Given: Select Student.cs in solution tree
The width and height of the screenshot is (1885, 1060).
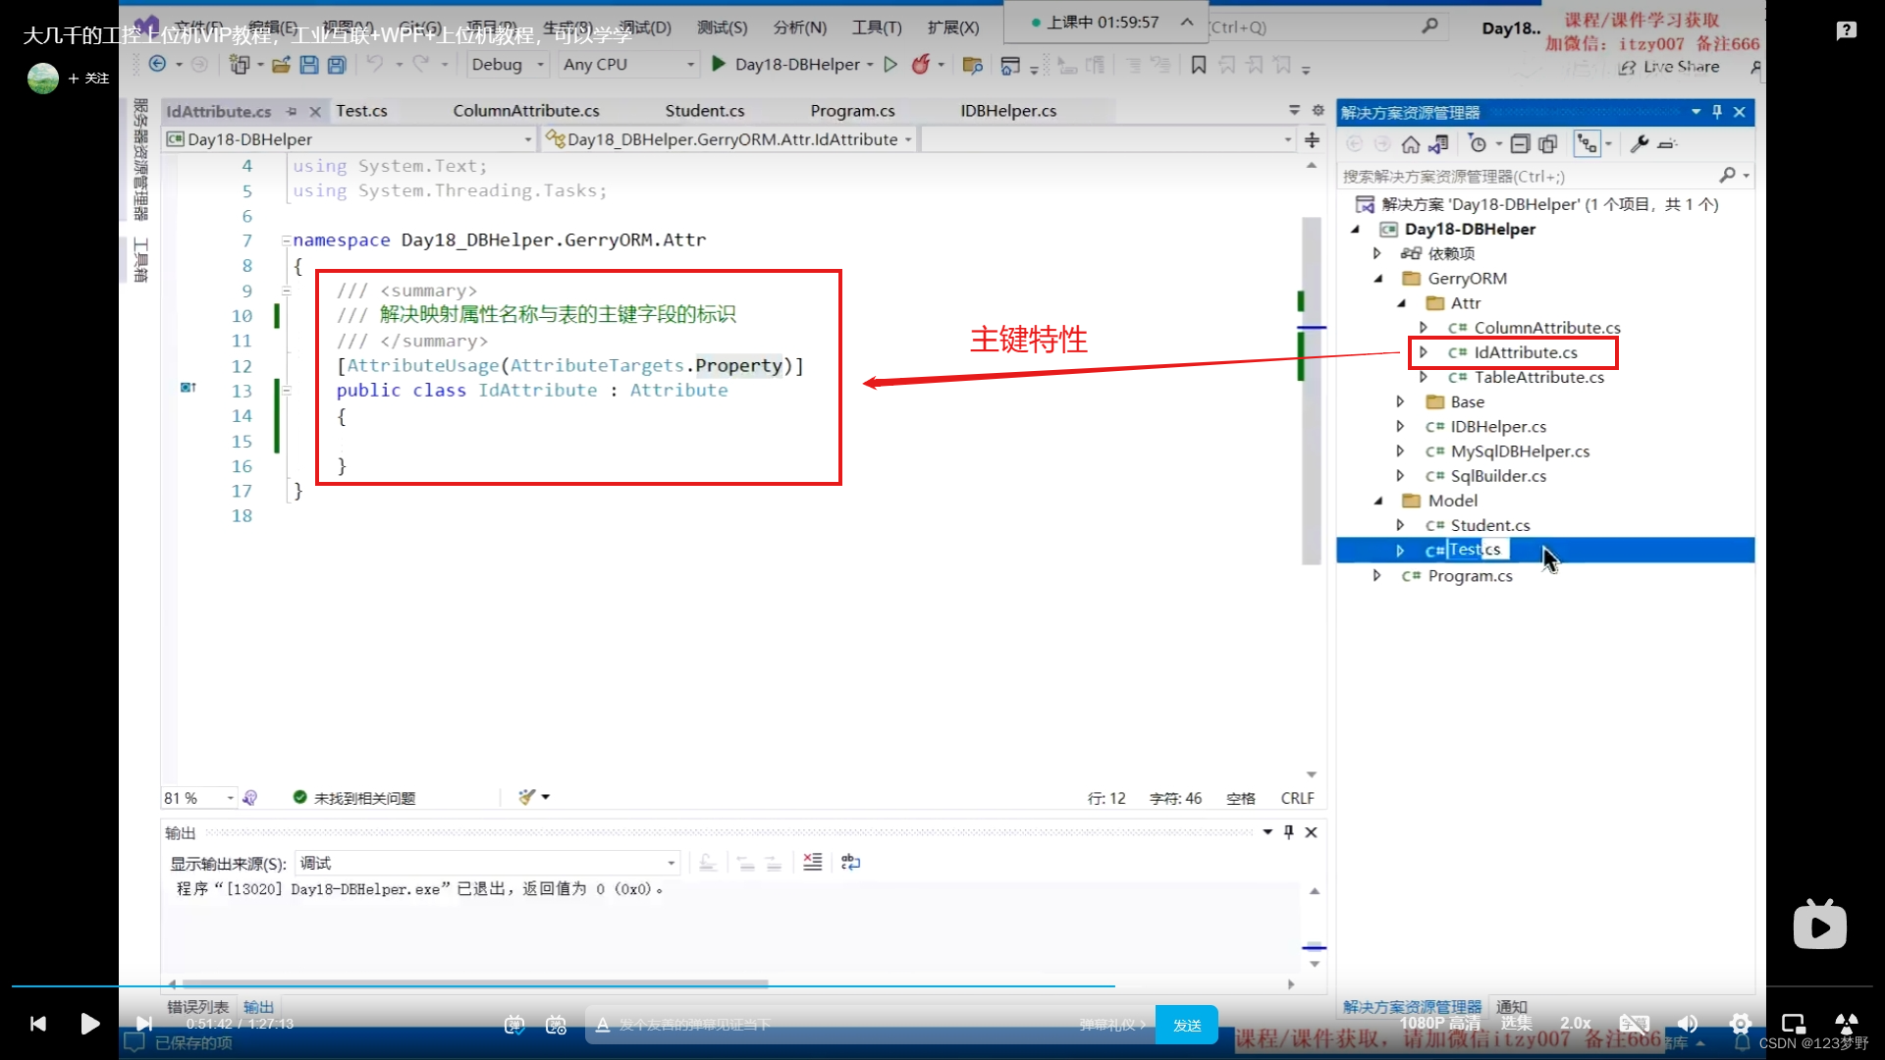Looking at the screenshot, I should (x=1490, y=524).
